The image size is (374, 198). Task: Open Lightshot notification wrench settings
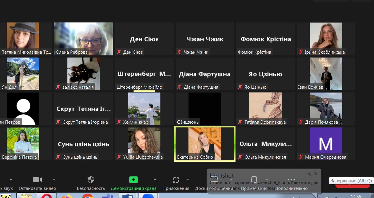click(309, 174)
